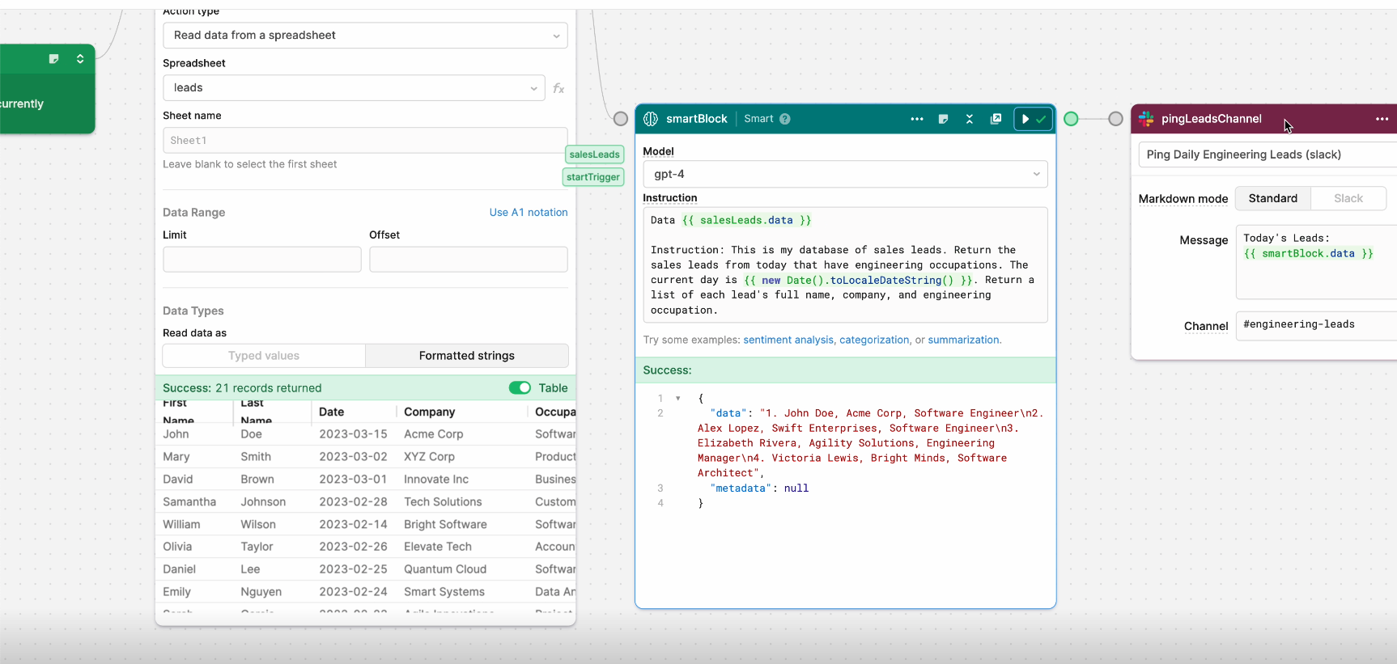Open smartBlock more options menu
This screenshot has height=664, width=1397.
(916, 119)
